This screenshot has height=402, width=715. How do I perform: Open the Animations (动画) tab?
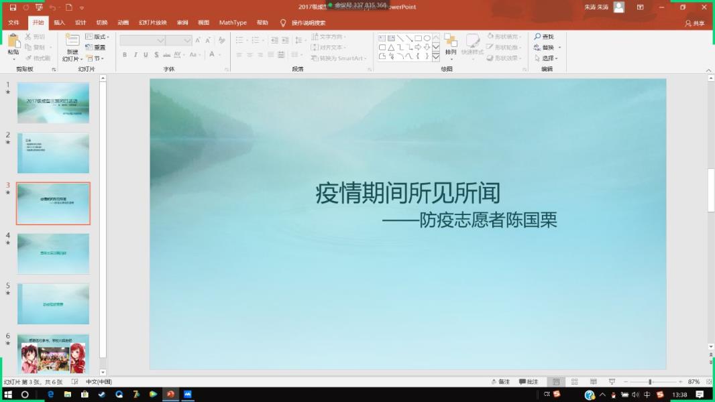pos(123,23)
